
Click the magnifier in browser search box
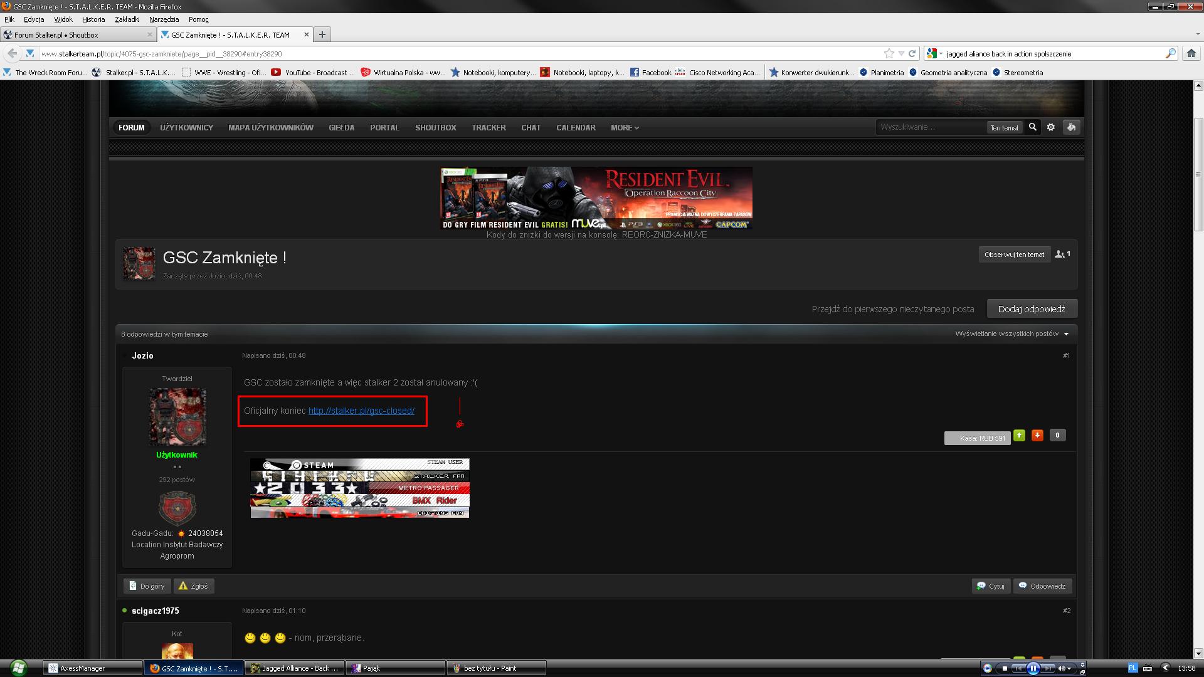(1170, 53)
